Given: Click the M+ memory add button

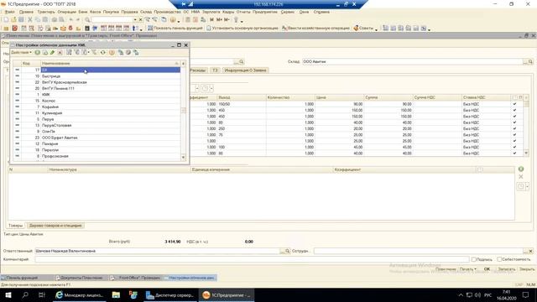Looking at the screenshot, I should (x=219, y=20).
